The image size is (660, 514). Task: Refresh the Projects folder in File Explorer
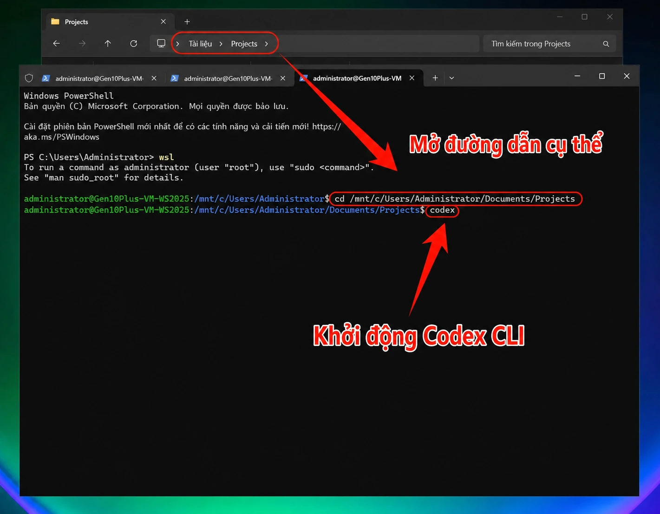pyautogui.click(x=134, y=44)
